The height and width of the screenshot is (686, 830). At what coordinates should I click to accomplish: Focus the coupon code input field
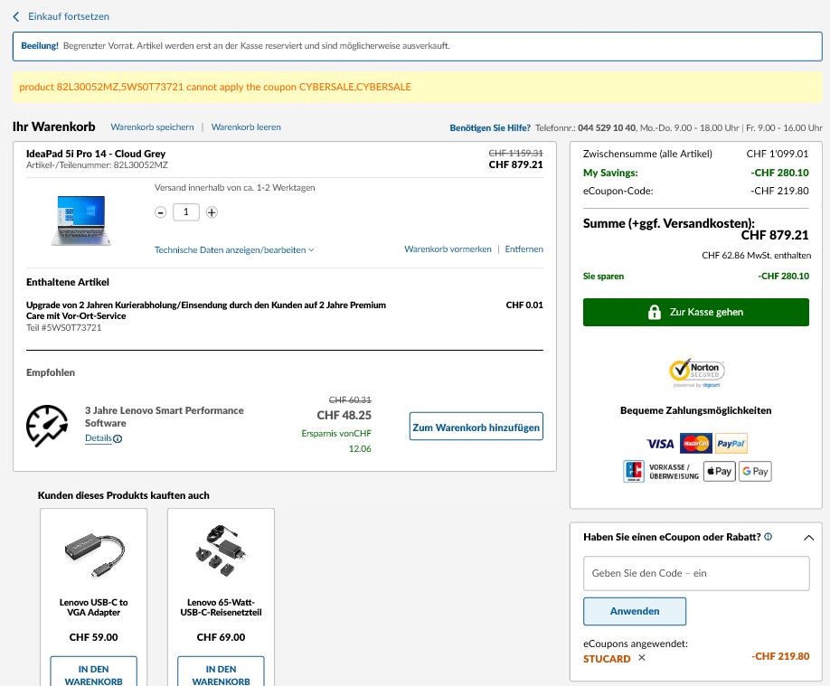tap(695, 573)
